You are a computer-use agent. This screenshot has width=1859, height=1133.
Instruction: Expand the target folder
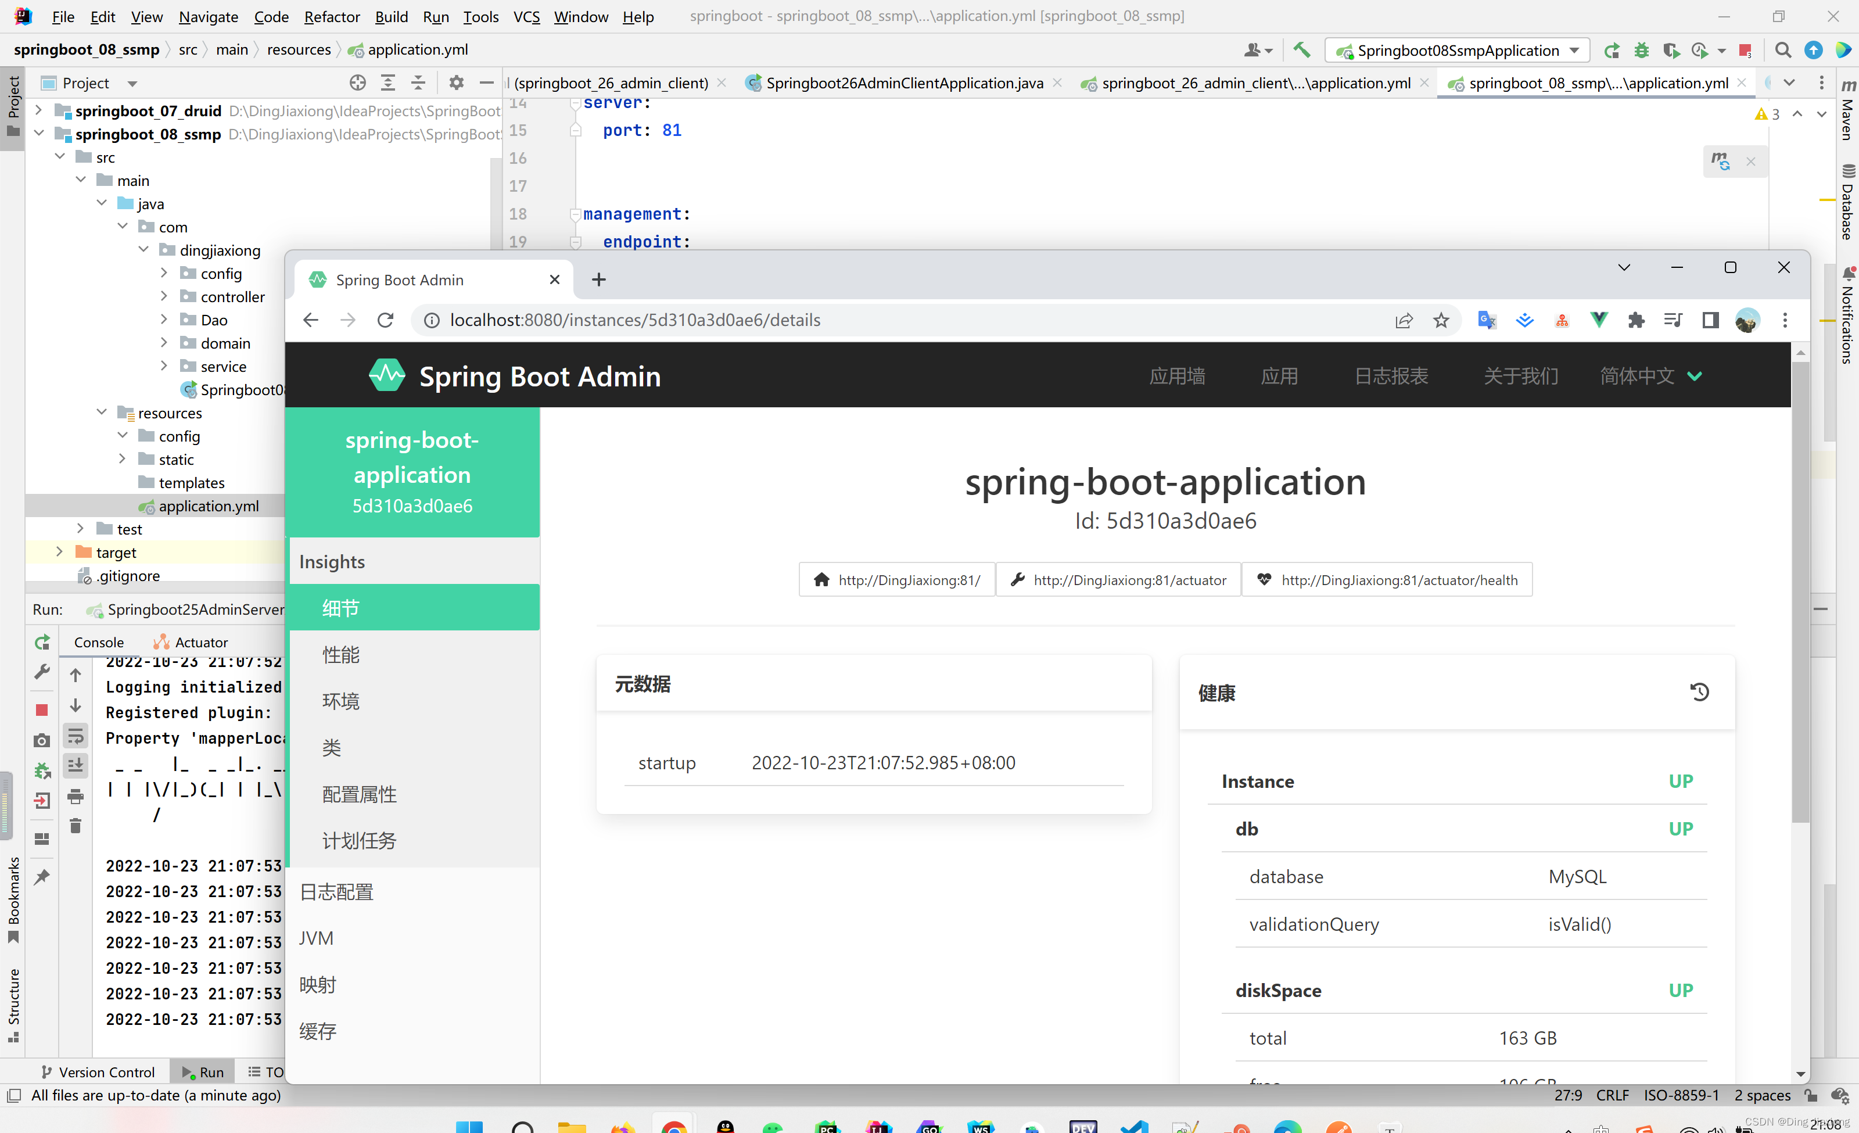60,552
